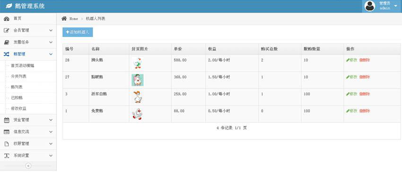The image size is (402, 175).
Task: Open 首页滚动横幅 submenu item
Action: (23, 66)
